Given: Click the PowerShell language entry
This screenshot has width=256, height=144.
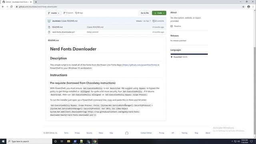Looking at the screenshot, I should point(179,57).
